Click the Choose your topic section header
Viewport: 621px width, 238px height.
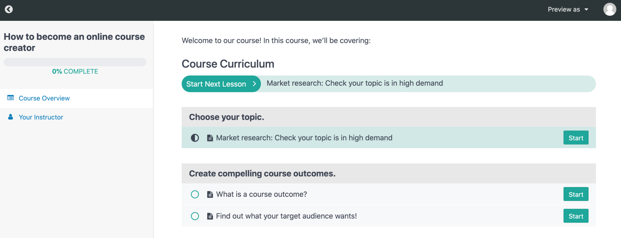[389, 117]
